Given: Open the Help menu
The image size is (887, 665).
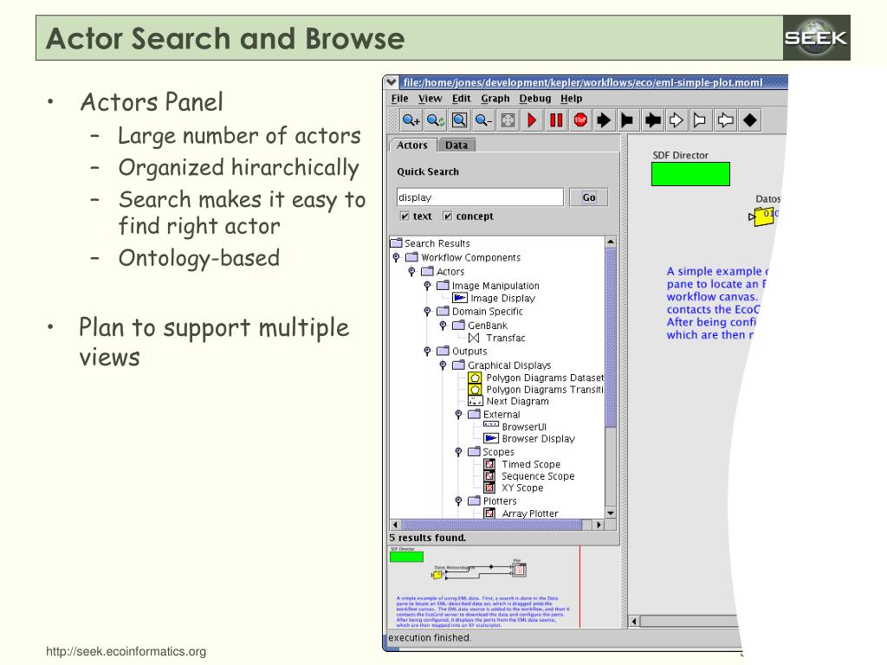Looking at the screenshot, I should (572, 99).
